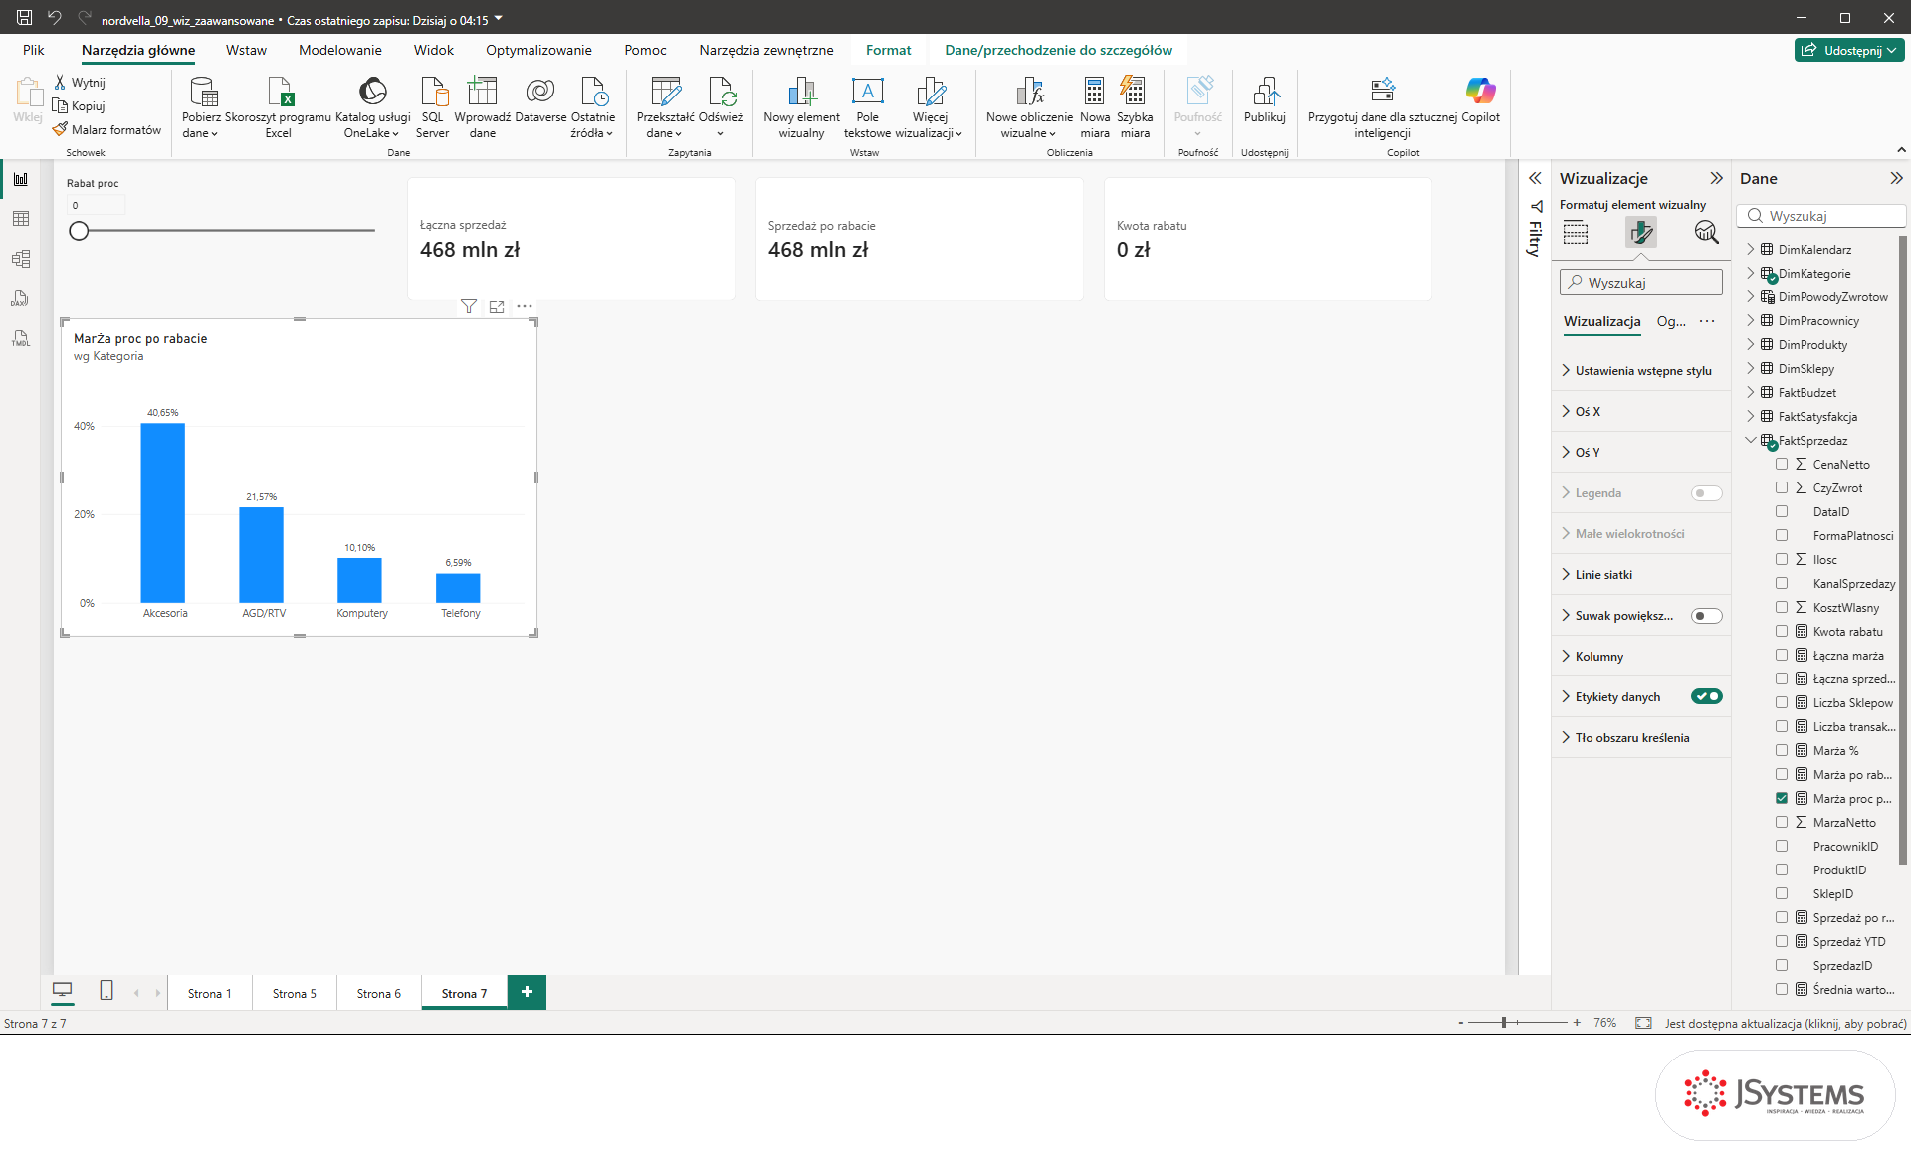Open the table view from left sidebar
Screen dimensions: 1911x1156
pyautogui.click(x=21, y=219)
